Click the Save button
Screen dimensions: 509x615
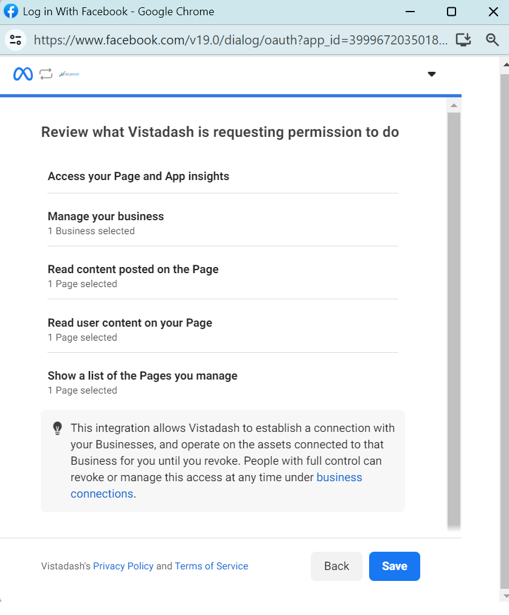395,566
